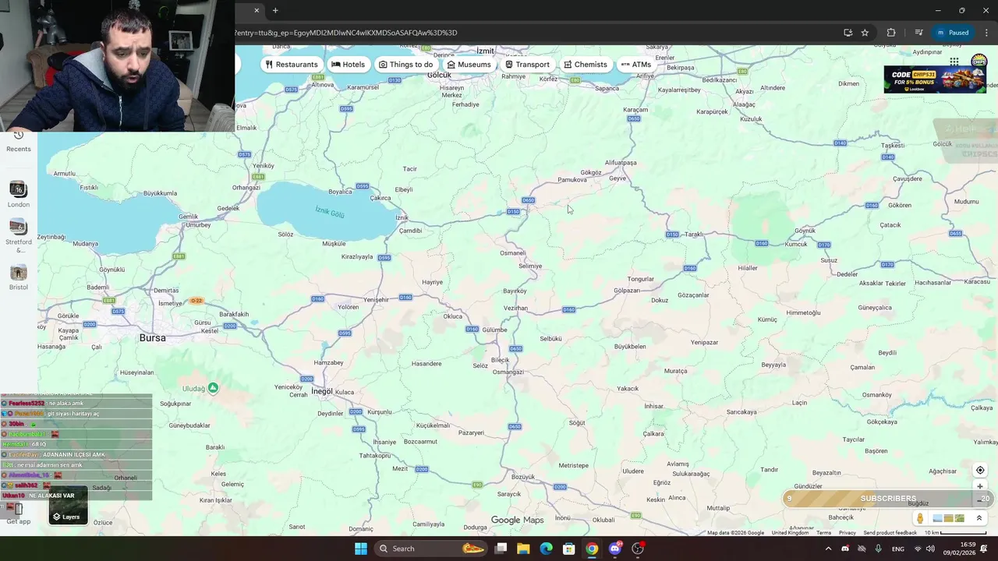Open the Chrome Extensions puzzle icon
998x561 pixels.
891,33
